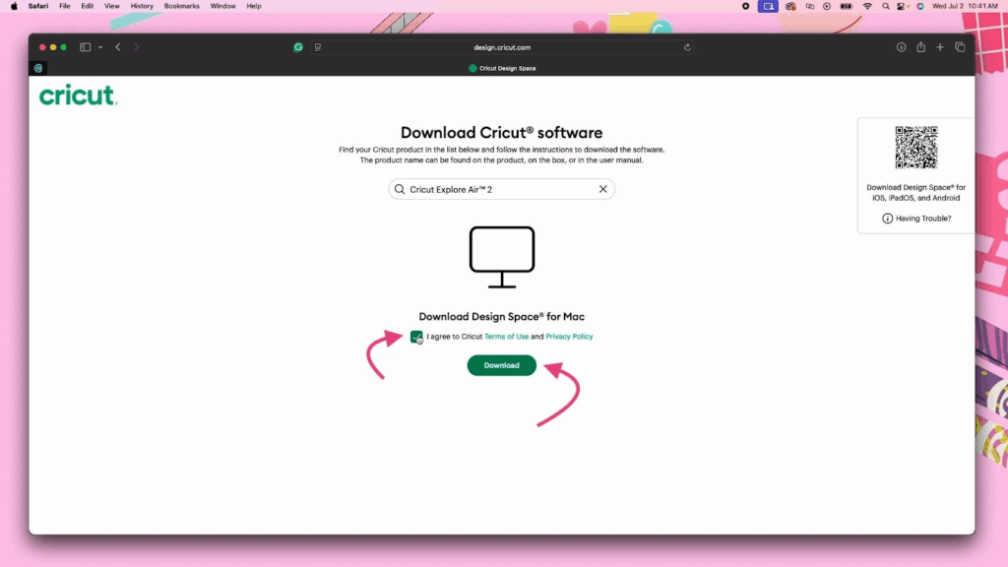Open the Privacy Policy link

tap(569, 337)
